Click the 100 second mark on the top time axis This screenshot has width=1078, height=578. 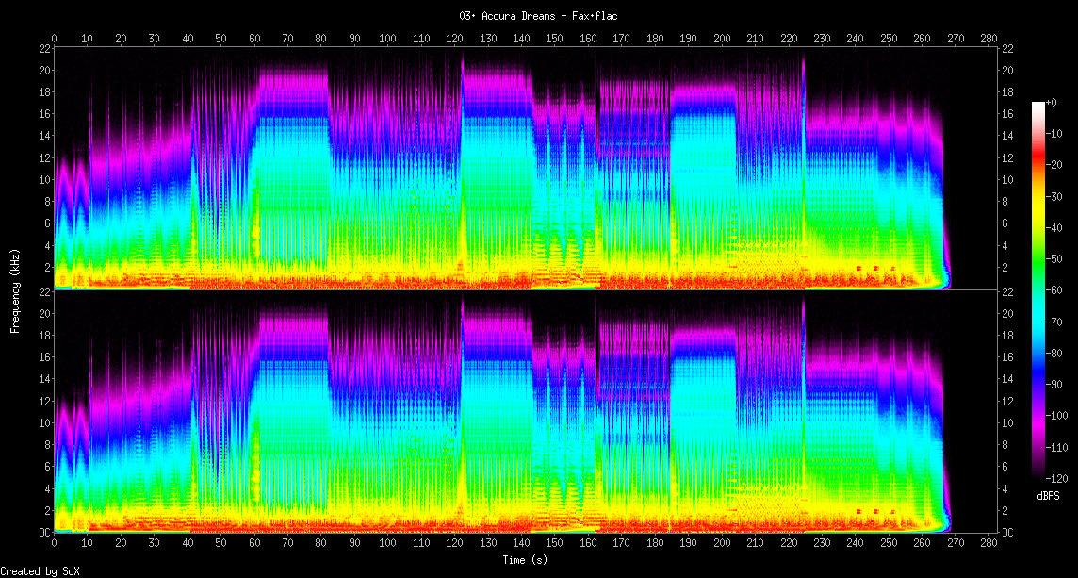click(387, 39)
